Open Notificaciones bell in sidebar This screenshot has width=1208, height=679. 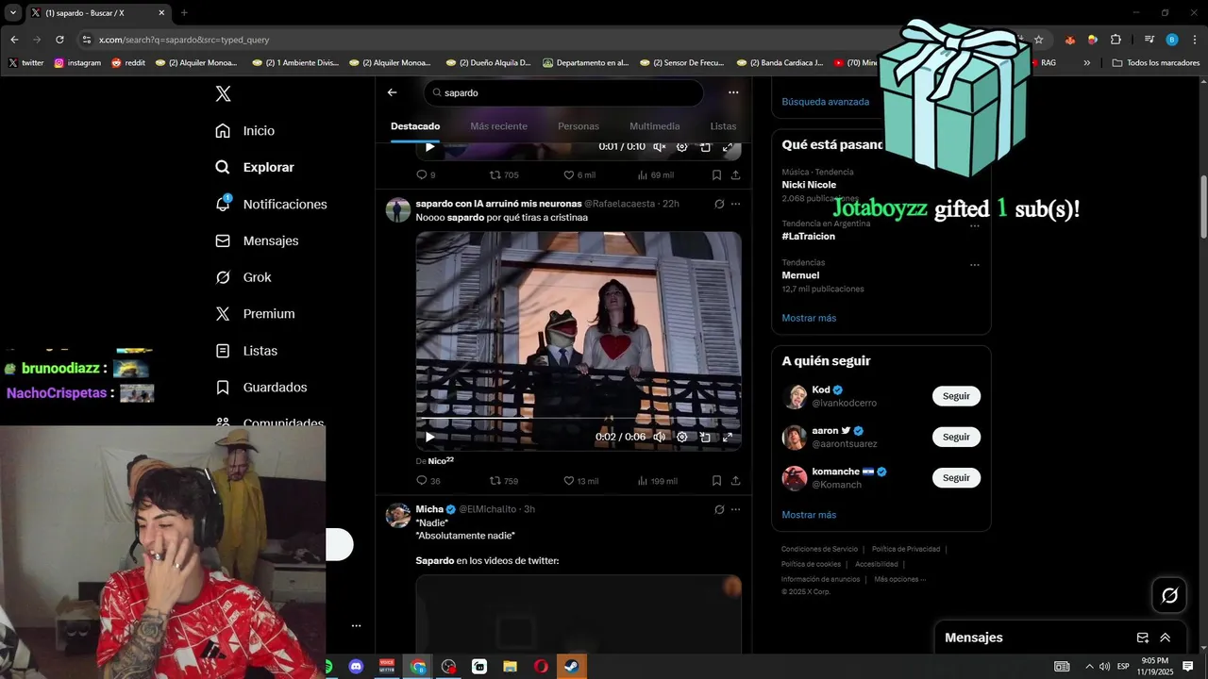tap(270, 204)
